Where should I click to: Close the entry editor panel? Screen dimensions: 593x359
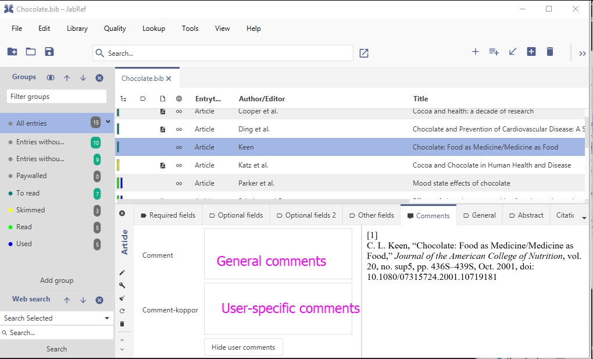tap(122, 214)
